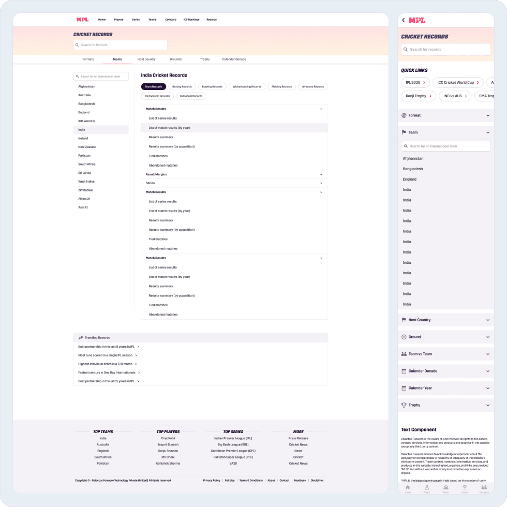Tap the back arrow in mobile header

coord(403,20)
